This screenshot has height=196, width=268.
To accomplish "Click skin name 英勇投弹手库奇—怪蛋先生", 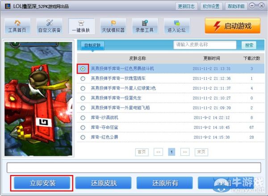I will point(116,98).
